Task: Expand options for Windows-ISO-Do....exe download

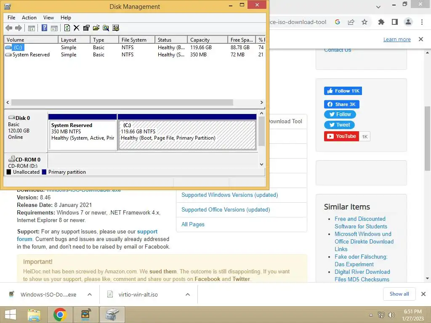Action: coord(90,294)
